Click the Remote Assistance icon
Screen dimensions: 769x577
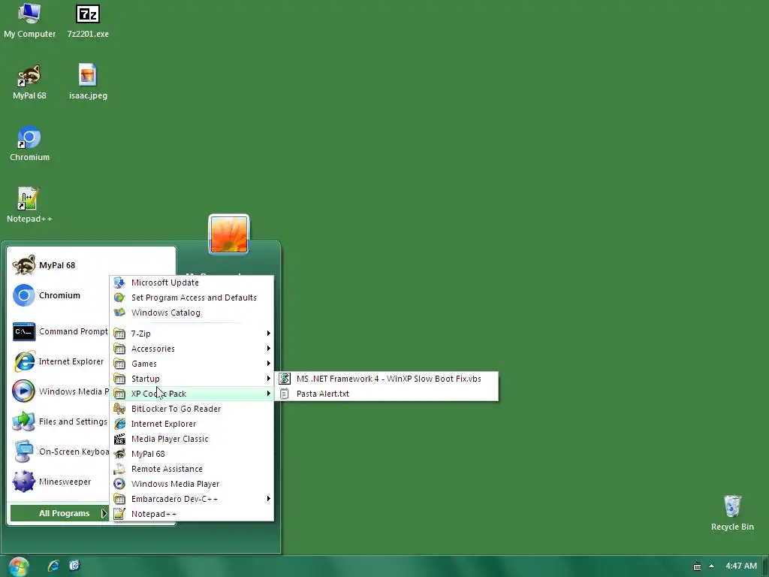pyautogui.click(x=119, y=469)
